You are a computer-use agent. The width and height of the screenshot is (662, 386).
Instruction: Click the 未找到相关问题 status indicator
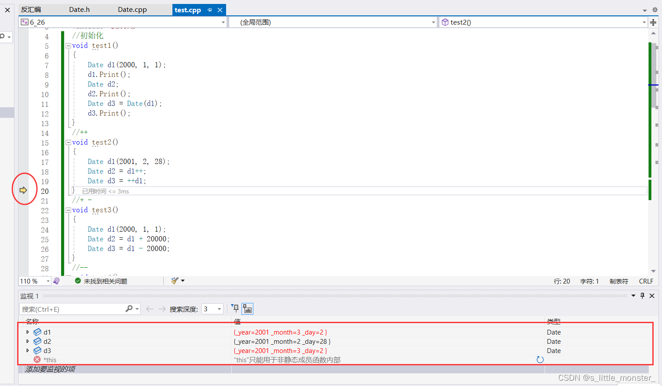click(101, 281)
